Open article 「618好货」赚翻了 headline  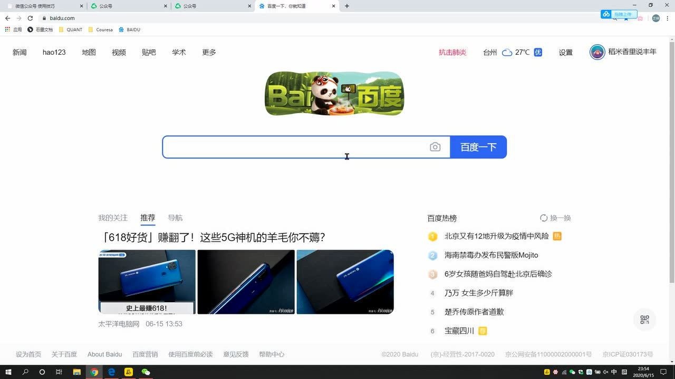point(211,237)
